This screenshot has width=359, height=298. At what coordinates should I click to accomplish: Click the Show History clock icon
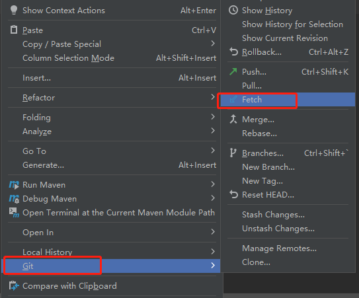pos(233,11)
